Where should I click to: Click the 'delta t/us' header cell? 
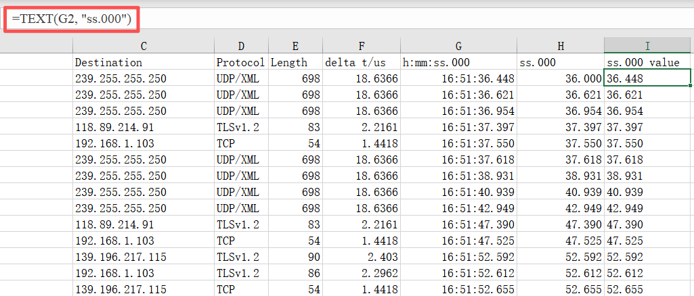coord(361,62)
